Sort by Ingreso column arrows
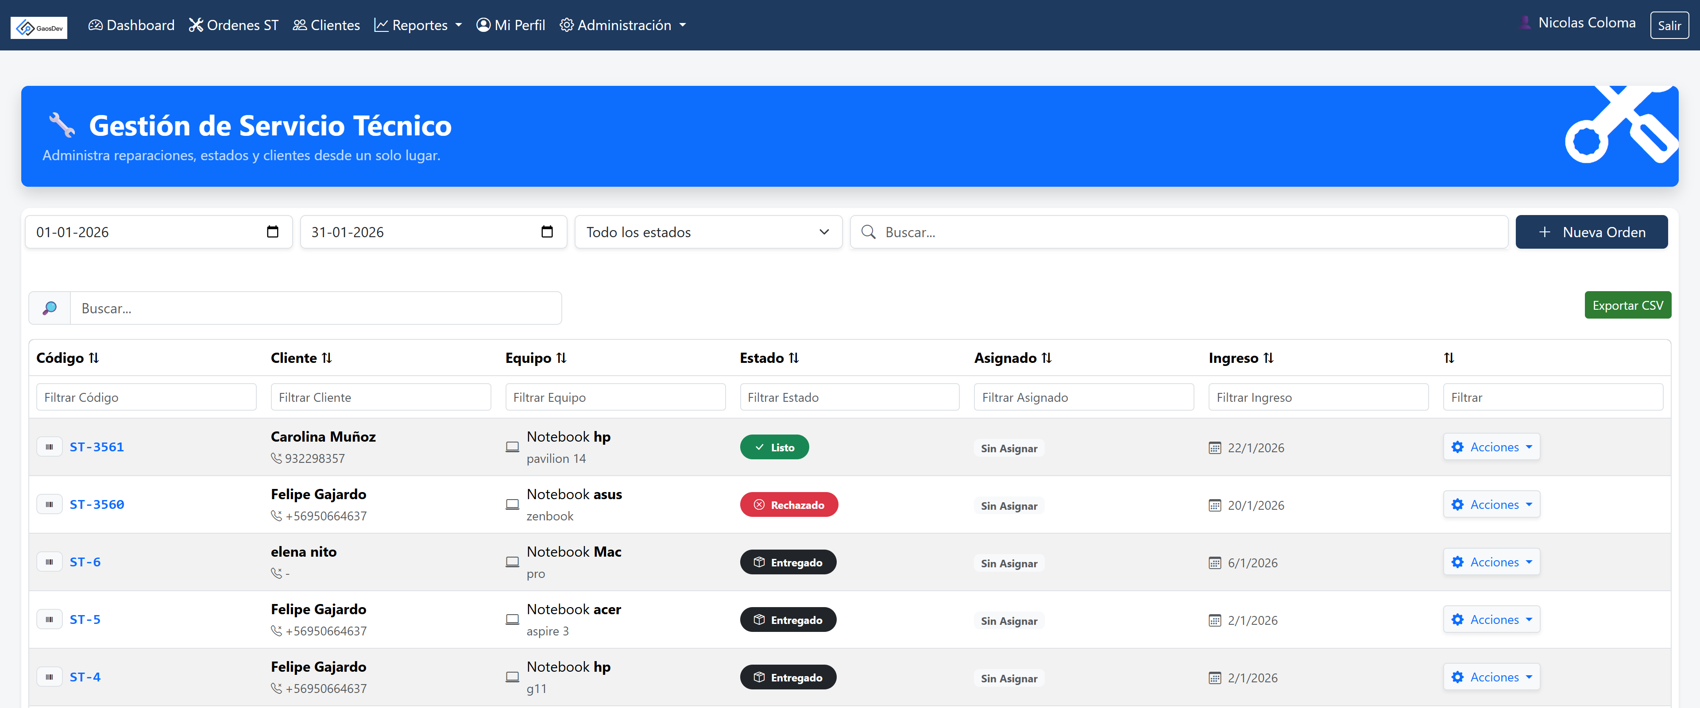 coord(1268,358)
